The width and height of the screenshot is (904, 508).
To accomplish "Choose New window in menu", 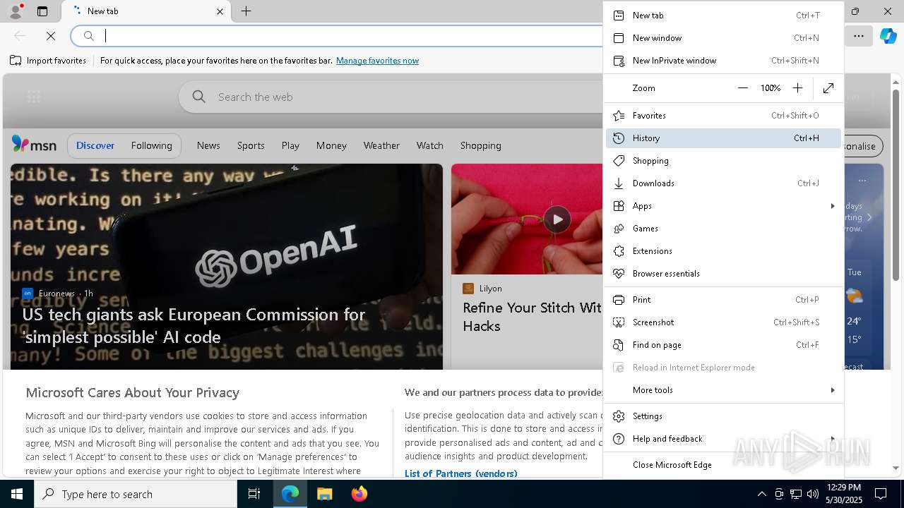I will (x=723, y=38).
